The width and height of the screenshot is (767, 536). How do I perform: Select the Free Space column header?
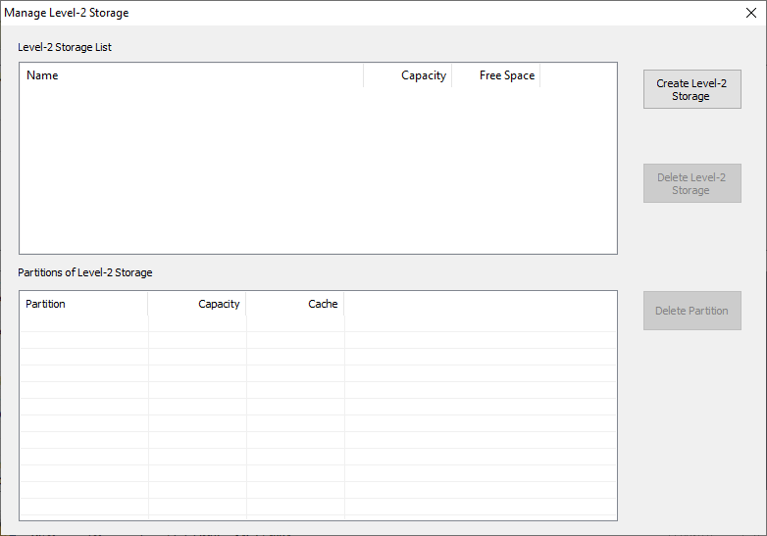(495, 75)
